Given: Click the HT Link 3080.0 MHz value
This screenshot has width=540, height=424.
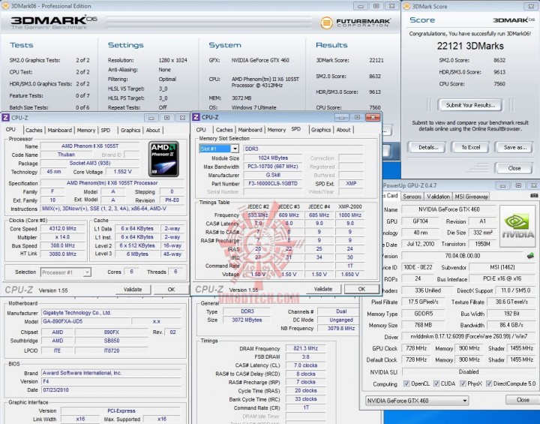Looking at the screenshot, I should click(62, 254).
